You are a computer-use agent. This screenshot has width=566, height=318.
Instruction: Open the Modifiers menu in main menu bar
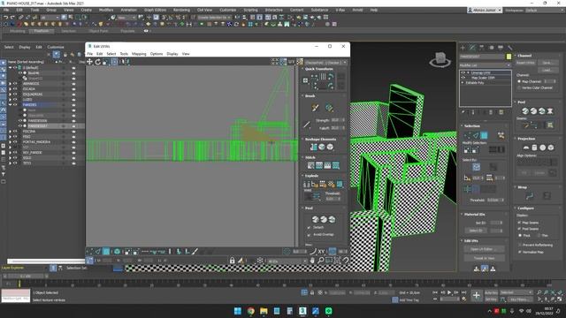(x=106, y=10)
